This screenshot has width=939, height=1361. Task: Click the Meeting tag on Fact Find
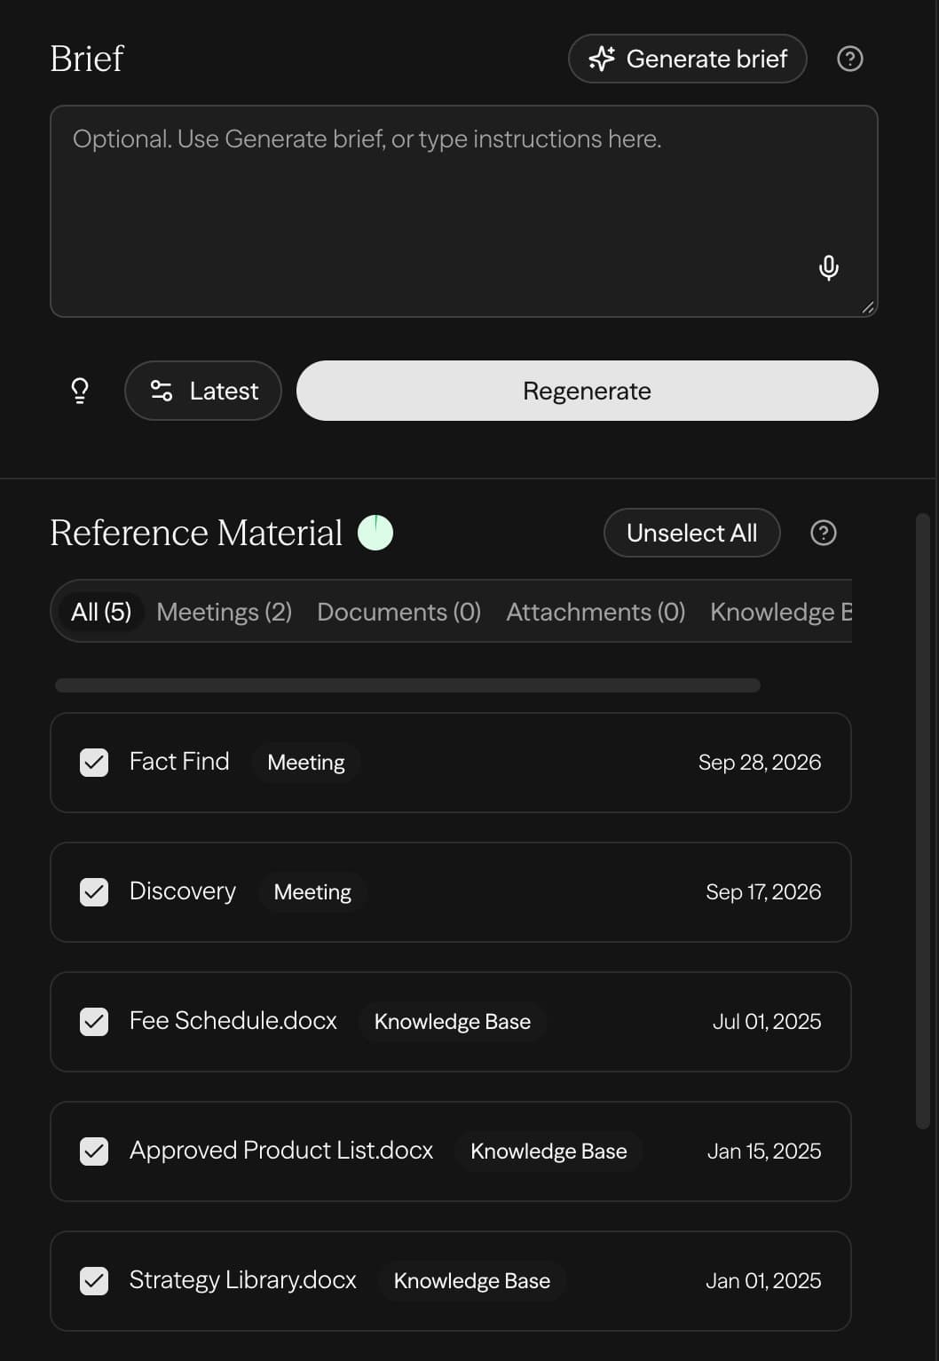click(306, 763)
